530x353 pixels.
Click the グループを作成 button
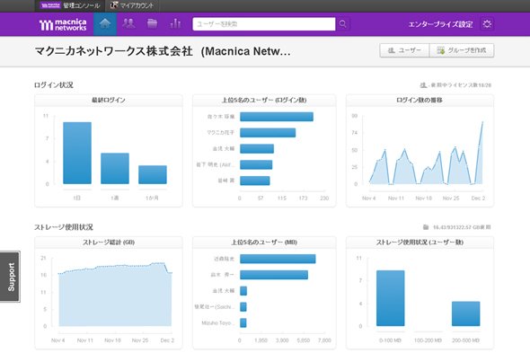pos(462,50)
